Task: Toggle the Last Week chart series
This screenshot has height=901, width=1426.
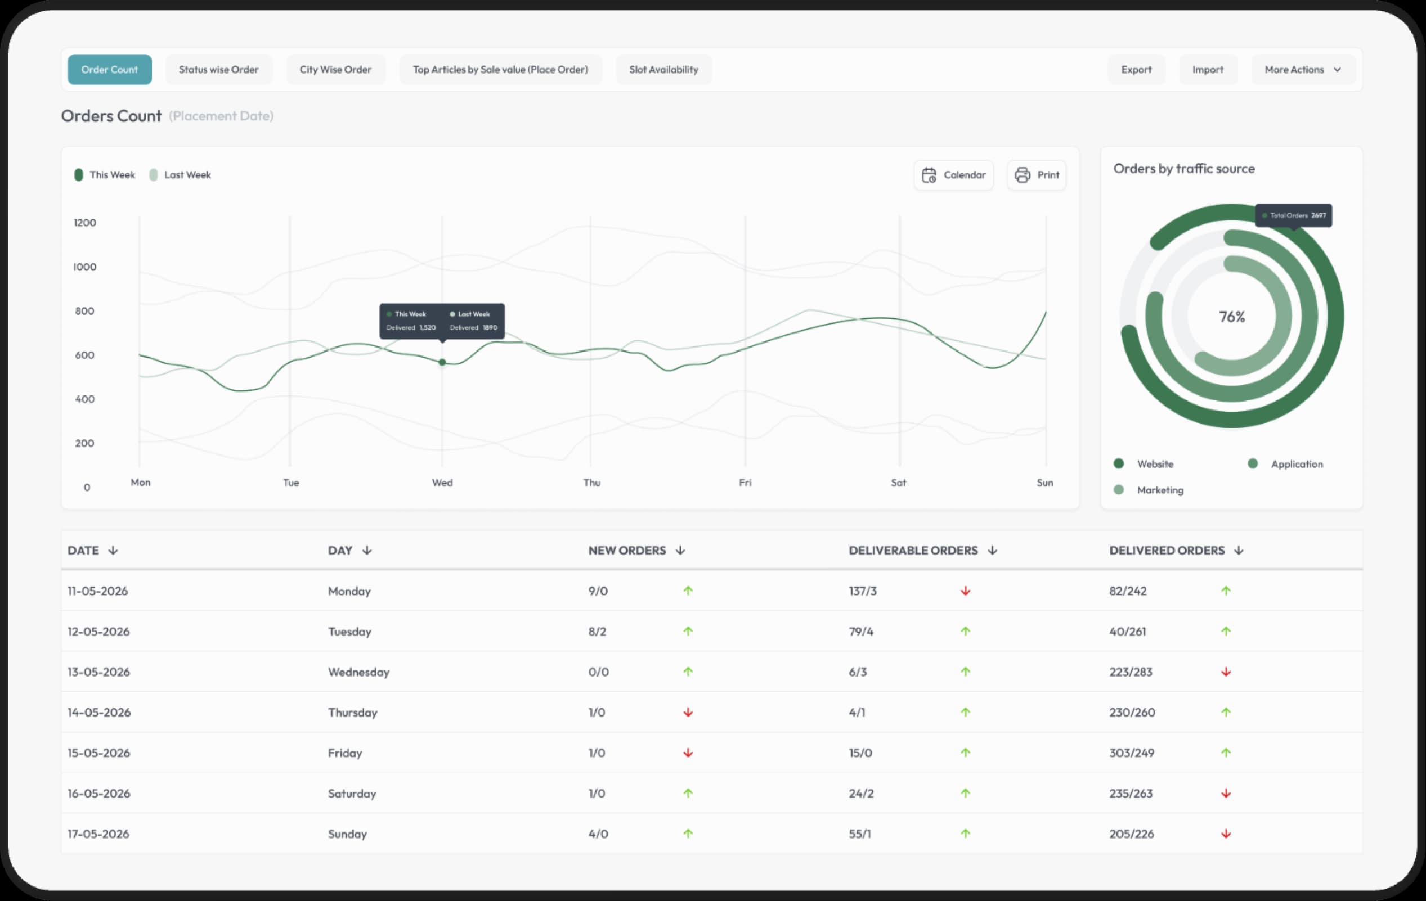Action: pyautogui.click(x=180, y=175)
